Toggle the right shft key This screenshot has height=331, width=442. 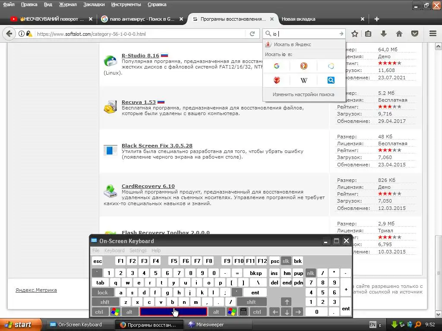(251, 302)
